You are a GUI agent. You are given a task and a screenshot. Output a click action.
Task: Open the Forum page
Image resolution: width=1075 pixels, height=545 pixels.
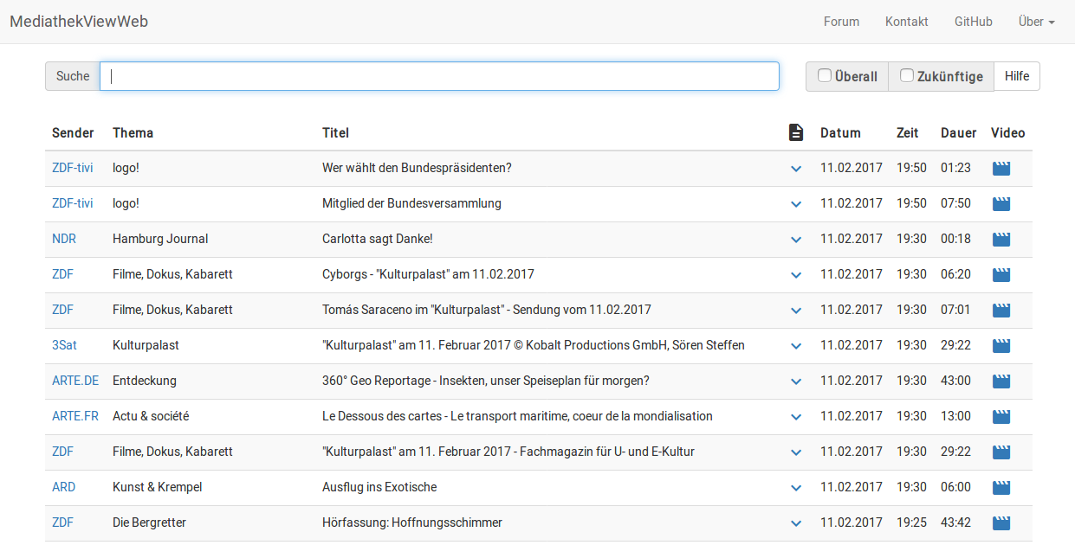pos(841,21)
